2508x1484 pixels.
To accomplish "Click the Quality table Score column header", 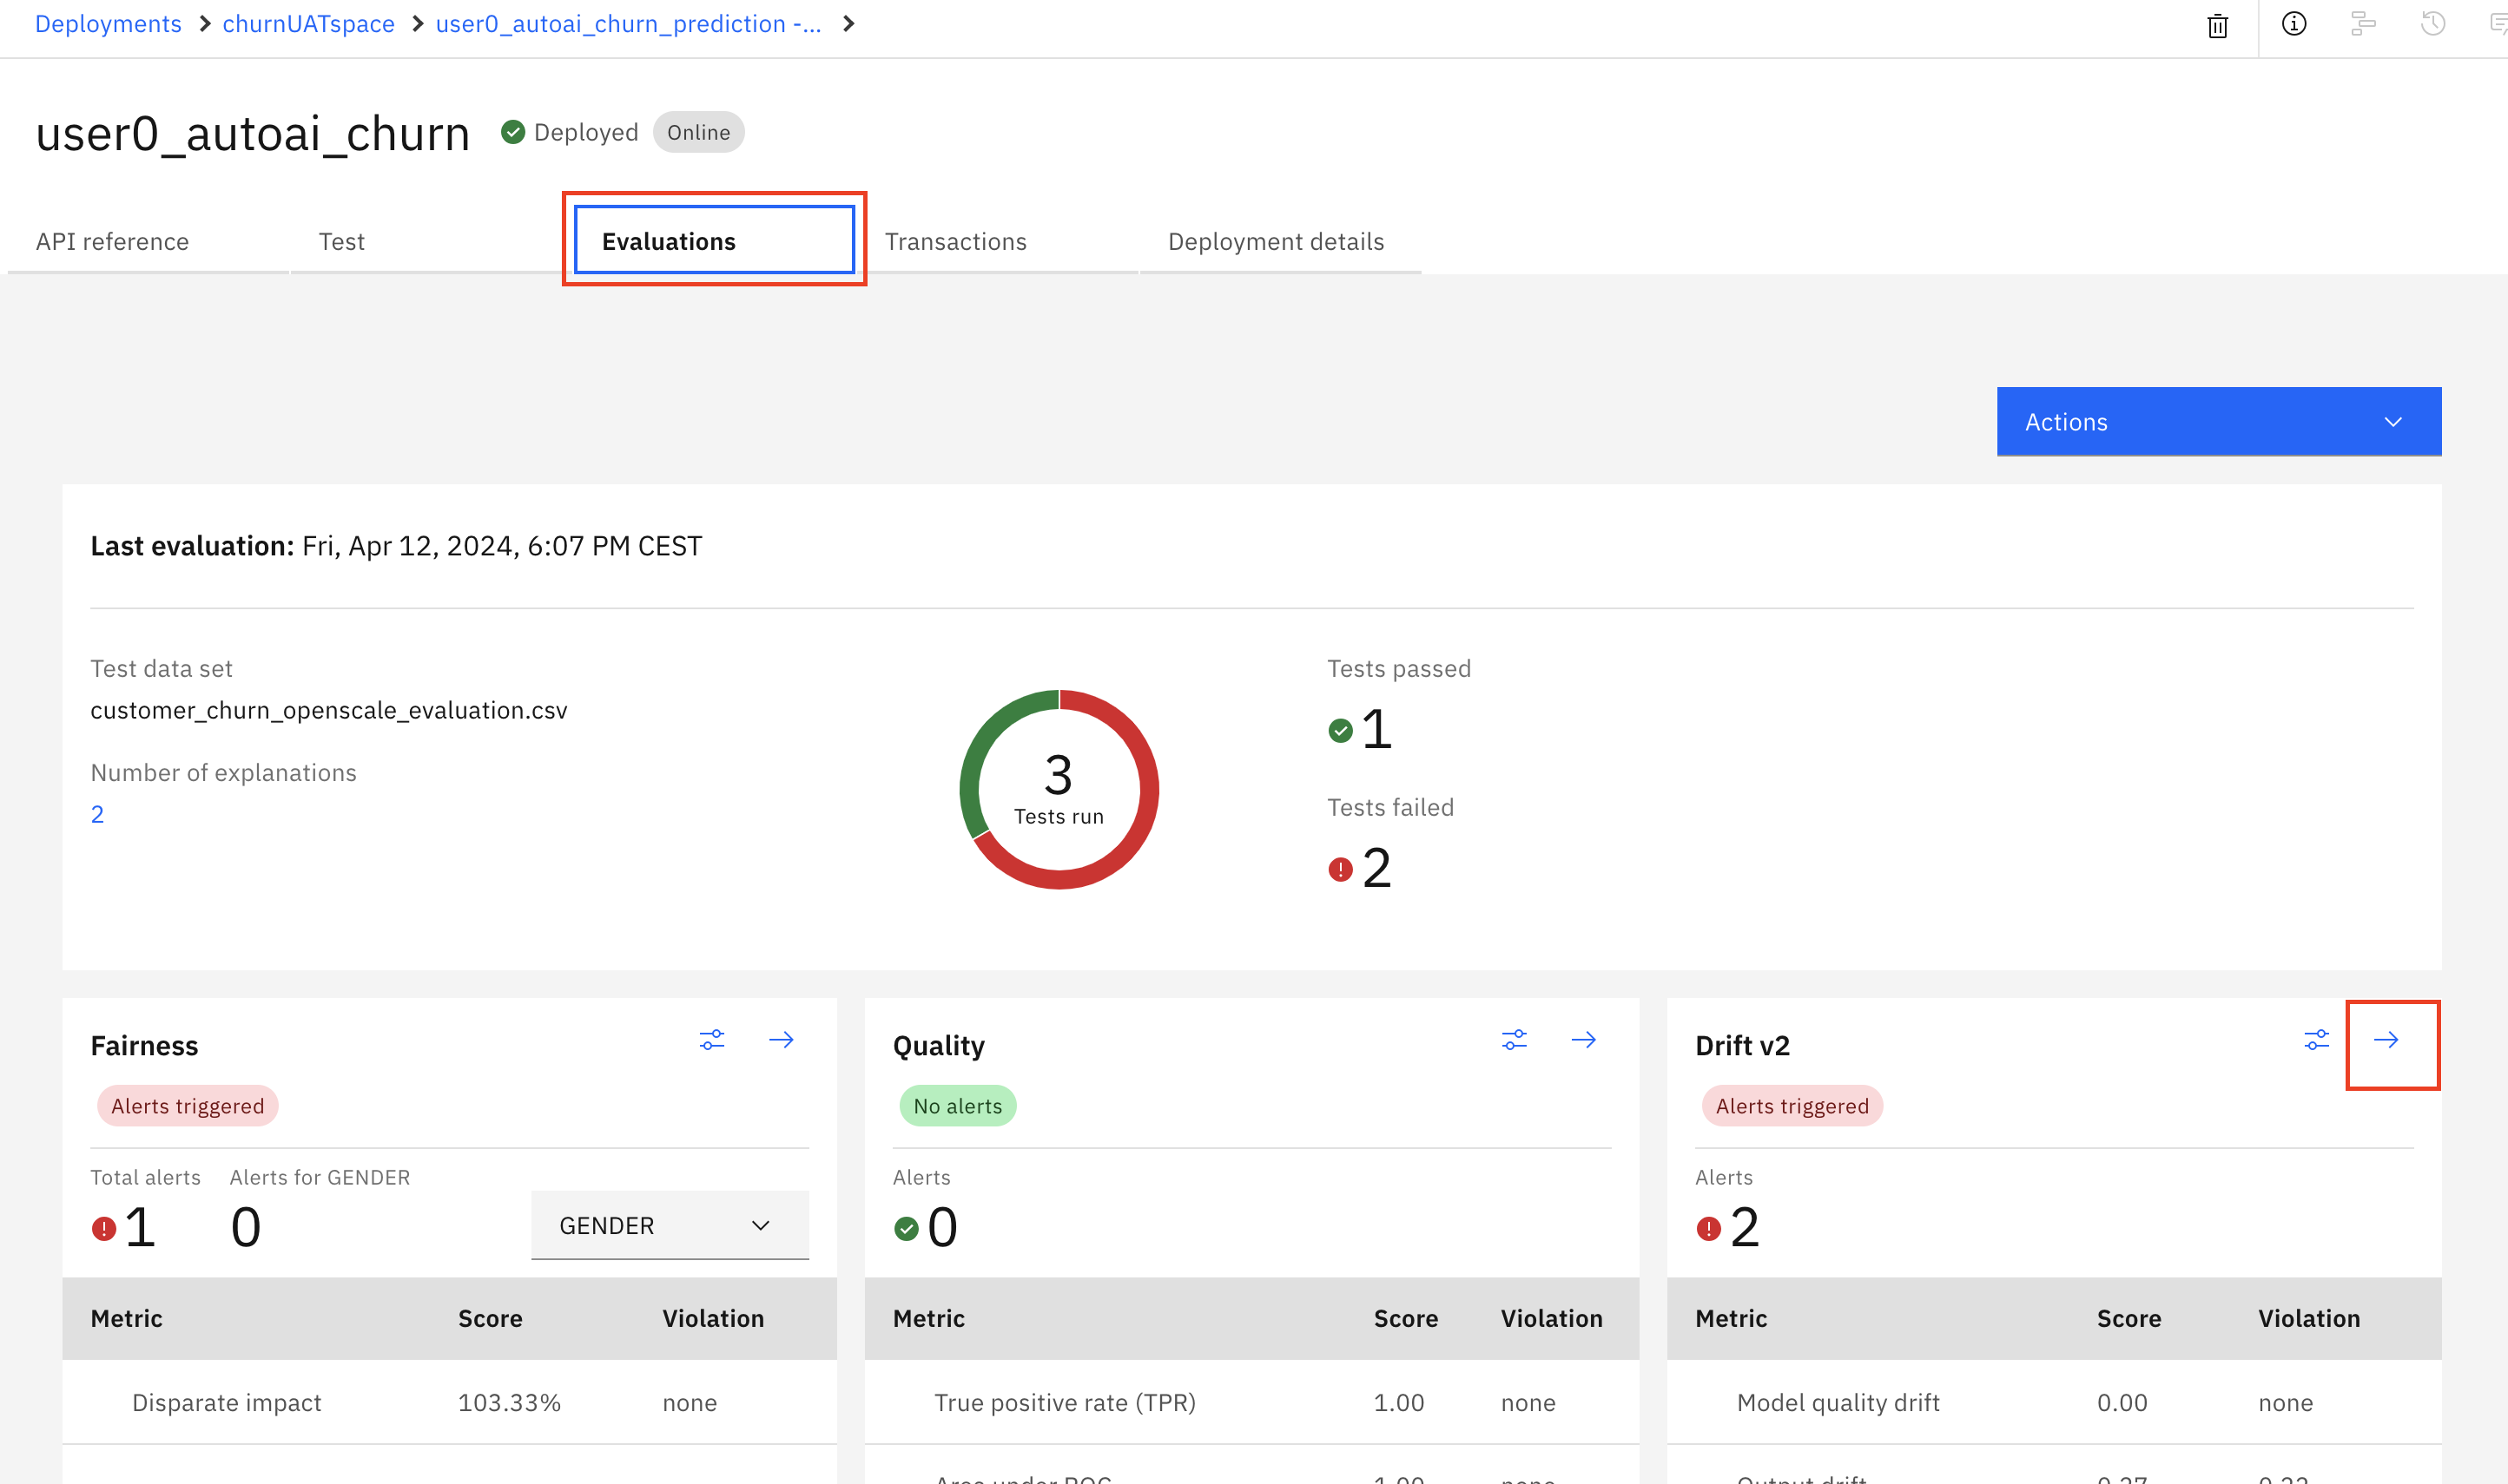I will point(1406,1318).
